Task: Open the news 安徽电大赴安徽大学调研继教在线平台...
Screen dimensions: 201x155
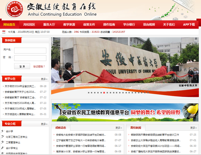Action: point(81,135)
